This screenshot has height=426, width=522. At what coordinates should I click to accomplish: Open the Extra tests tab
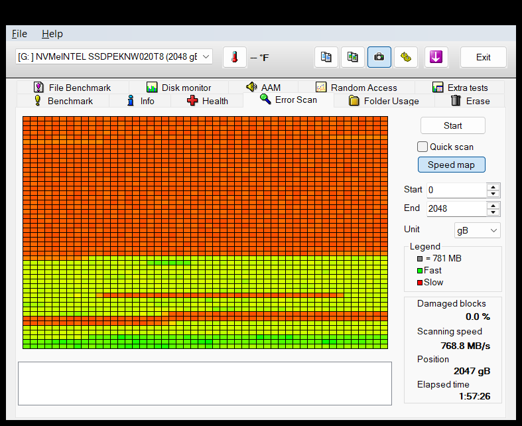point(460,88)
